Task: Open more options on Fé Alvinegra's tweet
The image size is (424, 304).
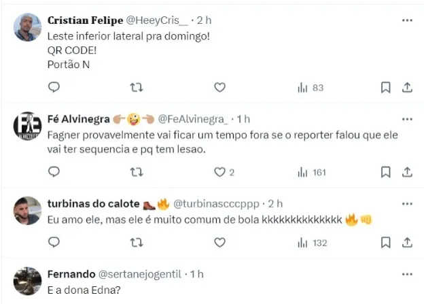Action: click(x=407, y=119)
